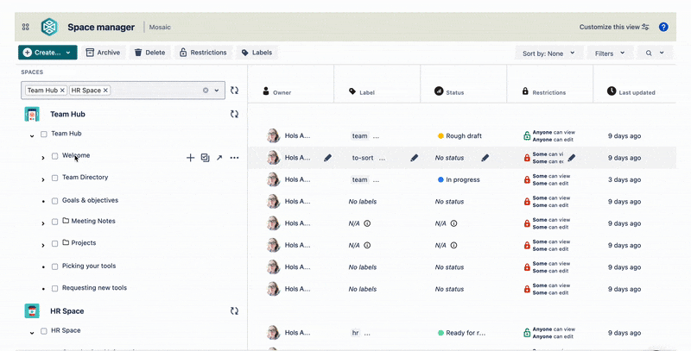The image size is (691, 351).
Task: Expand the search options chevron
Action: pyautogui.click(x=662, y=53)
